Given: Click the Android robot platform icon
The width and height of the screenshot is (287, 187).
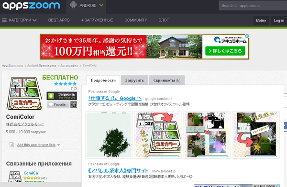Looking at the screenshot, I should click(73, 5).
